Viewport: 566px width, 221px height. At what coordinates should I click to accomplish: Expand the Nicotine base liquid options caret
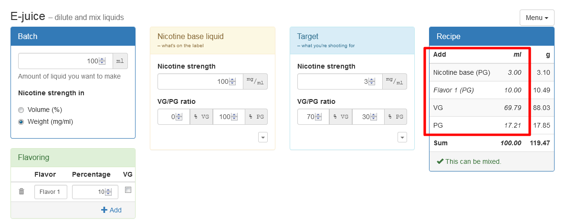click(263, 137)
